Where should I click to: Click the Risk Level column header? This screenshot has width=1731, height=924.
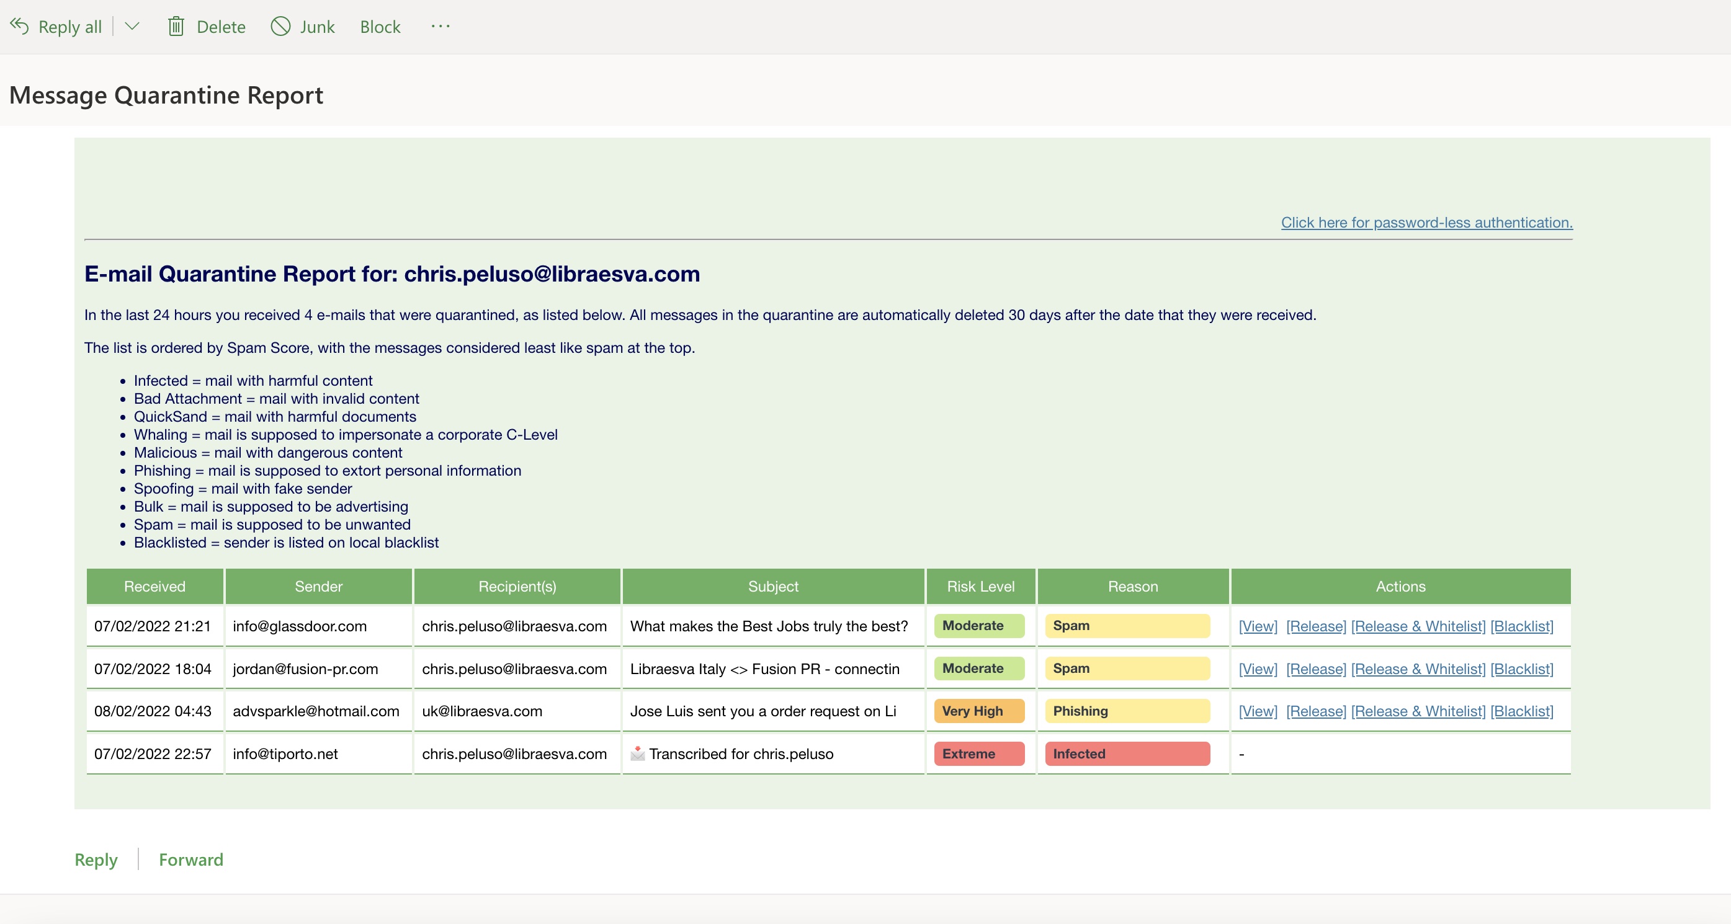click(x=980, y=586)
